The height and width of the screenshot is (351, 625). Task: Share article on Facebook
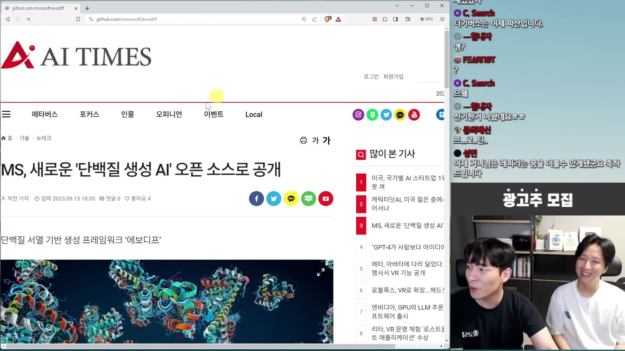[256, 199]
